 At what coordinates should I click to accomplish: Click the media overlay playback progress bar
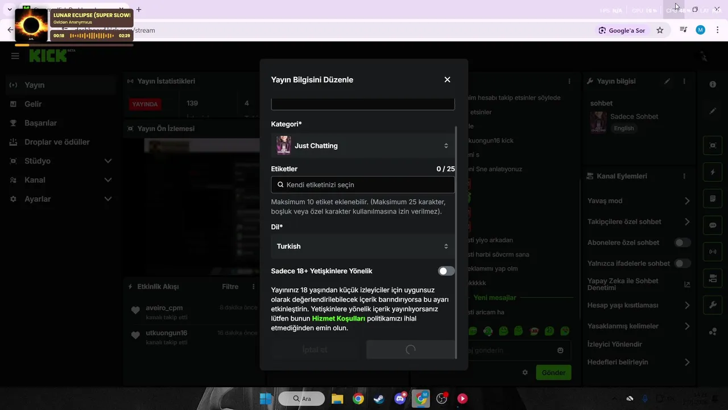click(x=74, y=45)
